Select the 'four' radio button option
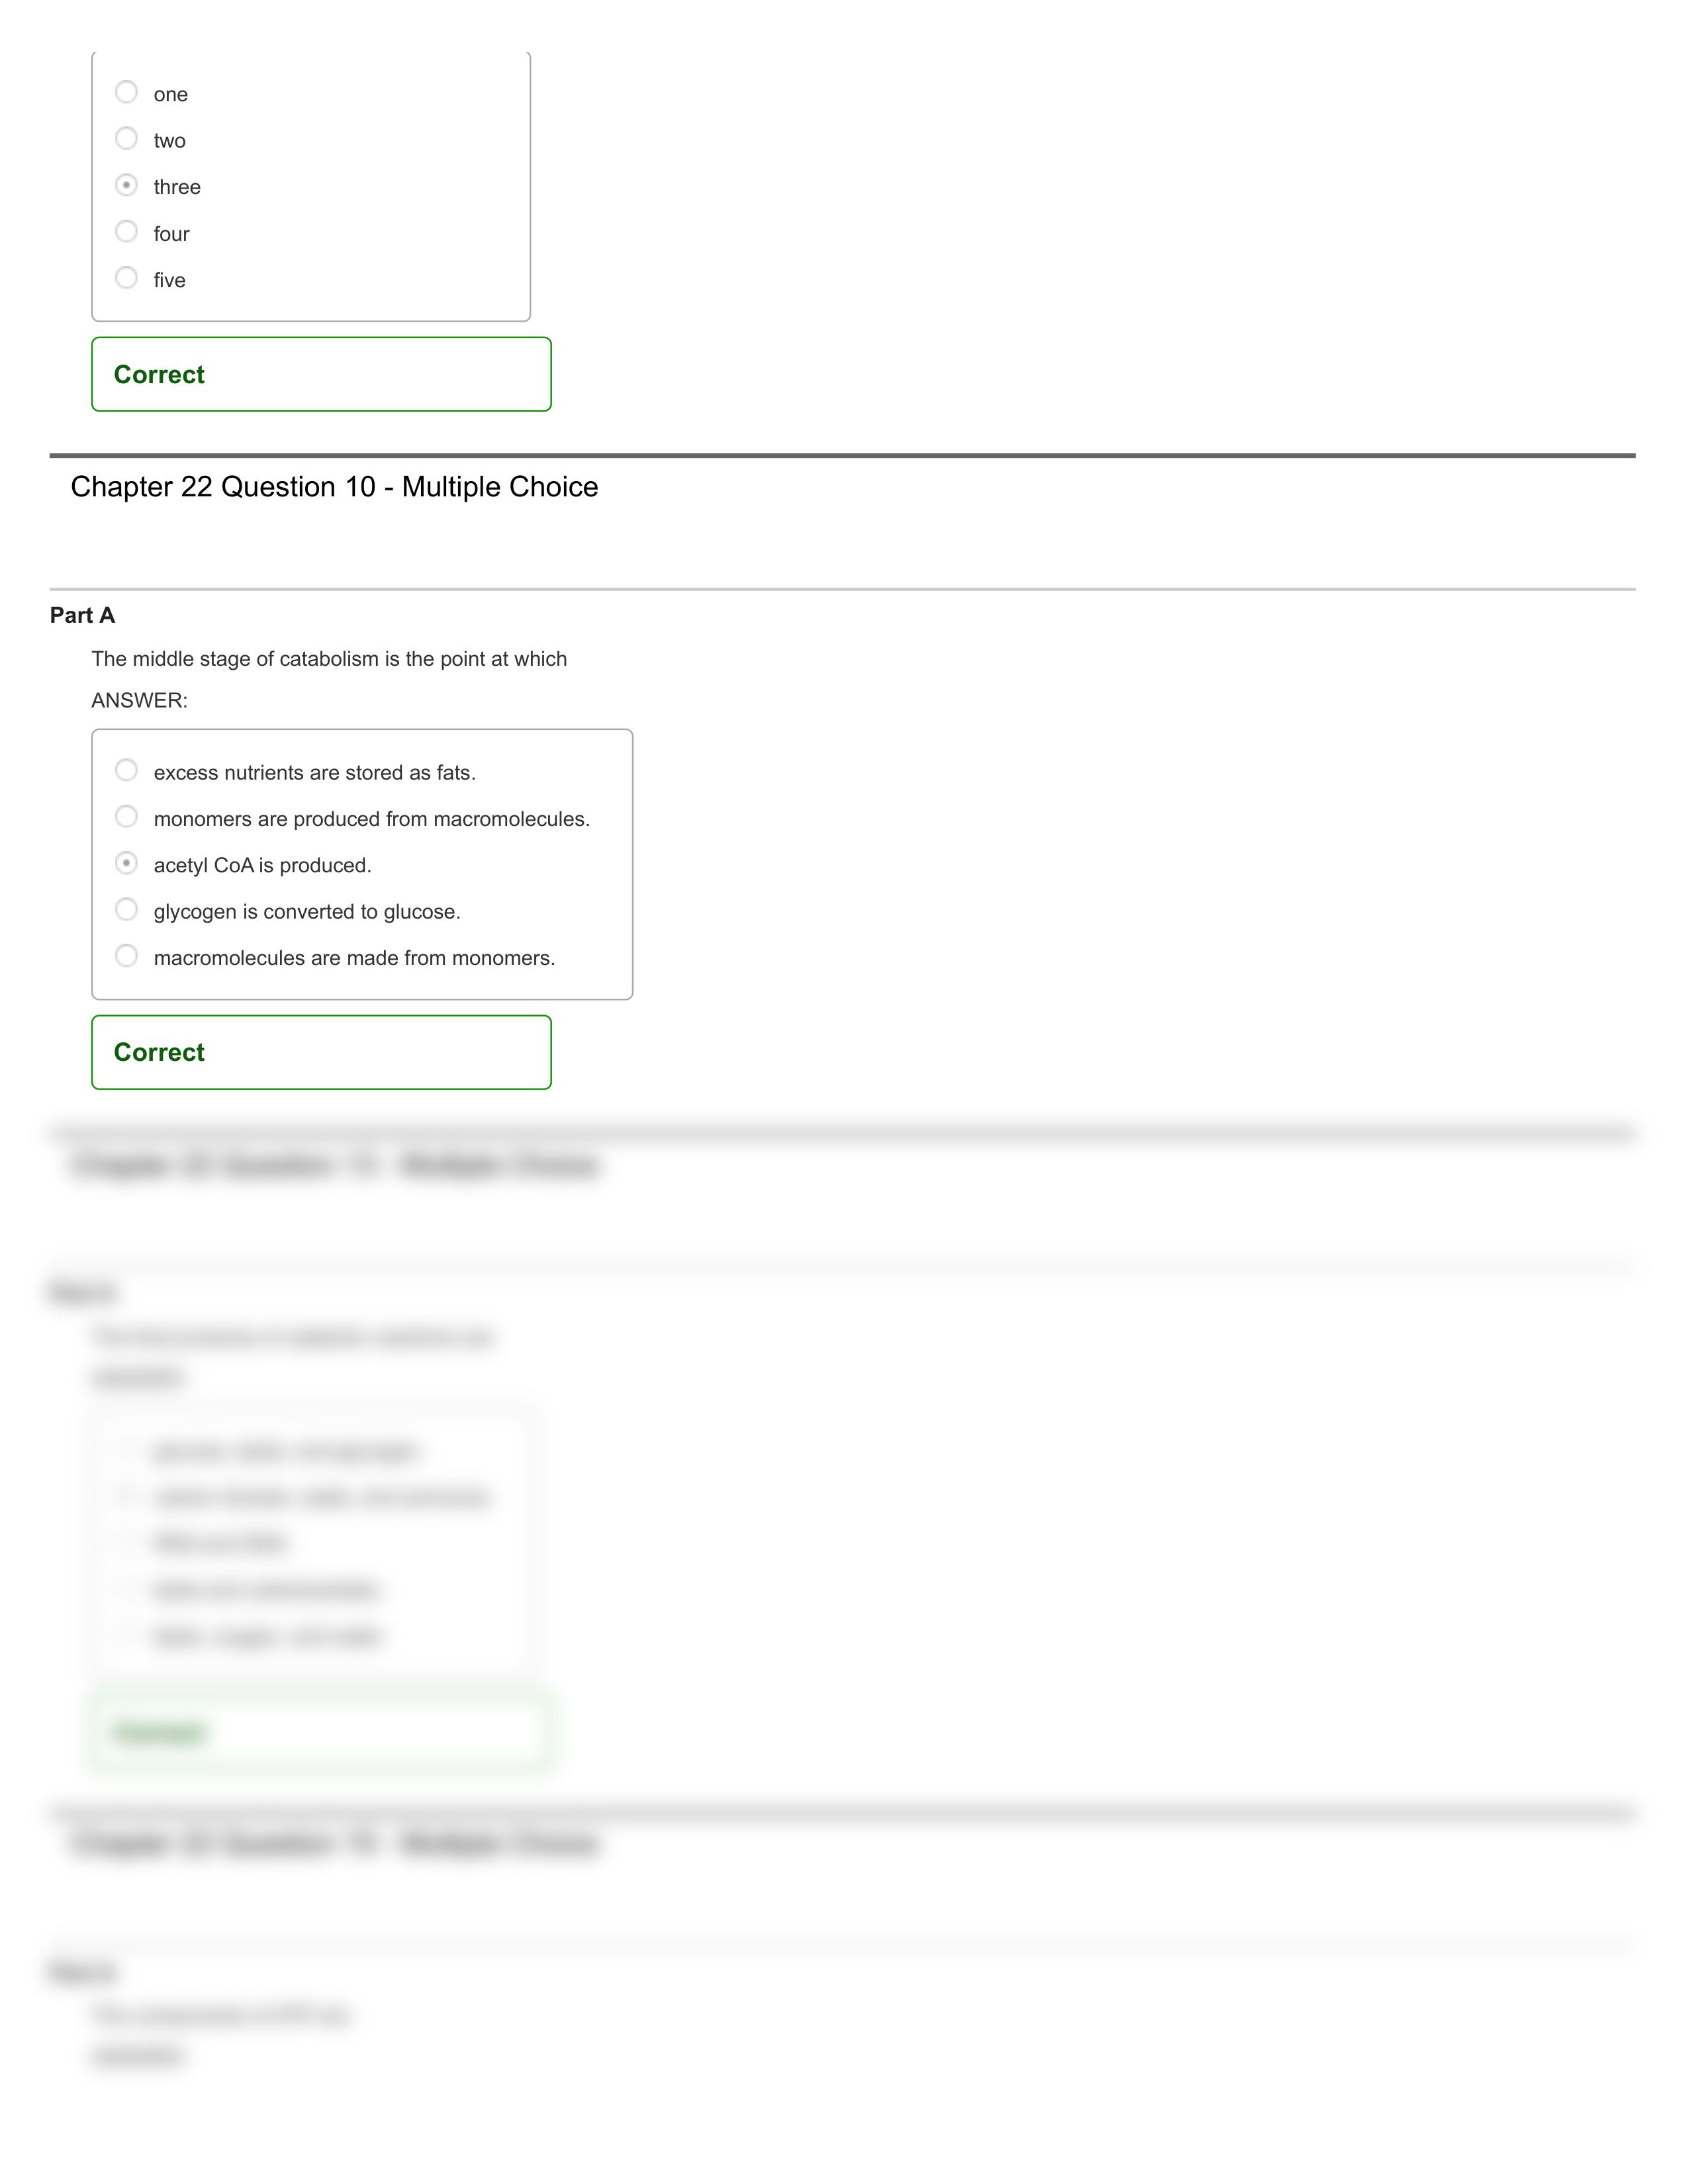 pos(126,232)
